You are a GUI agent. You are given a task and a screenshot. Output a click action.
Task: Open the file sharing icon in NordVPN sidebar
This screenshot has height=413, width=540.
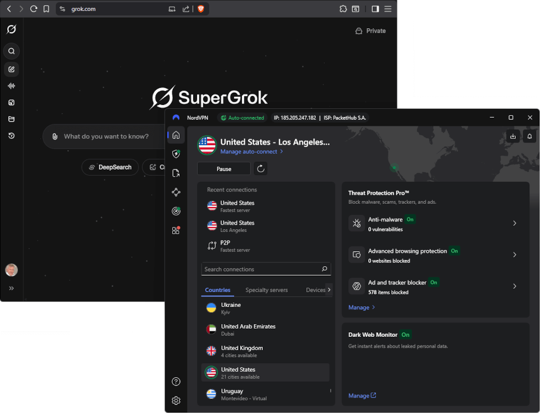click(176, 173)
